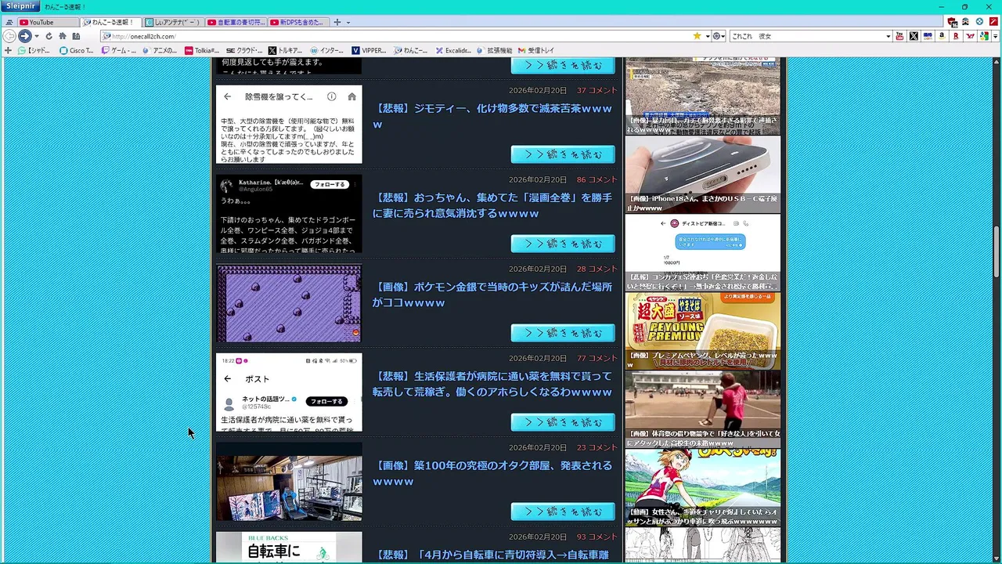The image size is (1002, 564).
Task: Open the otaku room photo thumbnail
Action: 289,482
